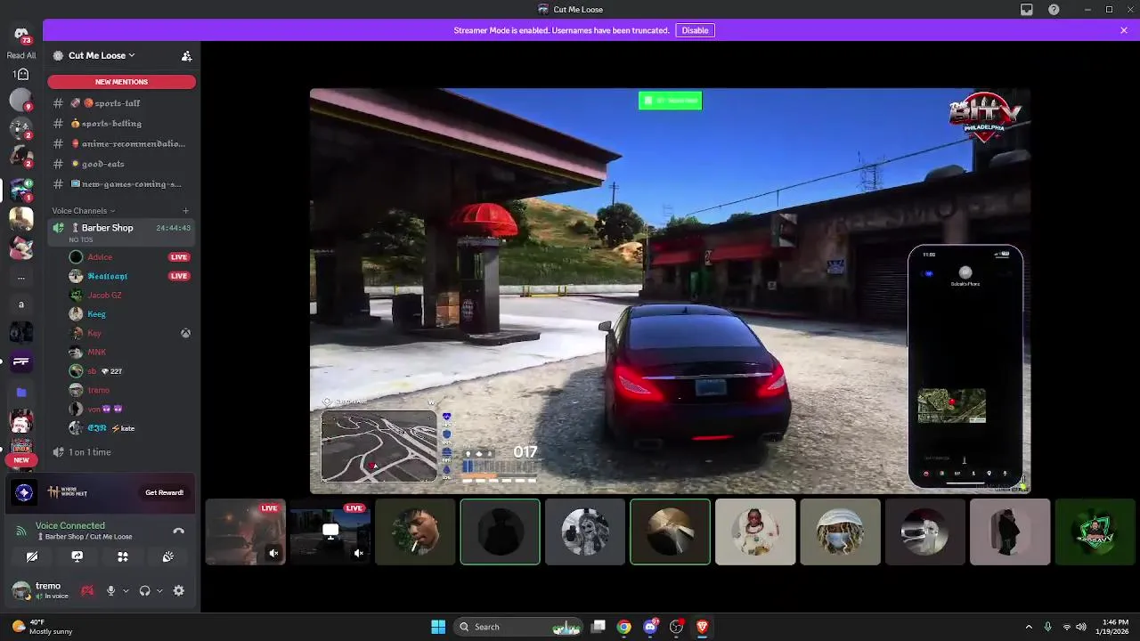Expand headphone output device options arrow
The image size is (1140, 641).
coord(159,591)
